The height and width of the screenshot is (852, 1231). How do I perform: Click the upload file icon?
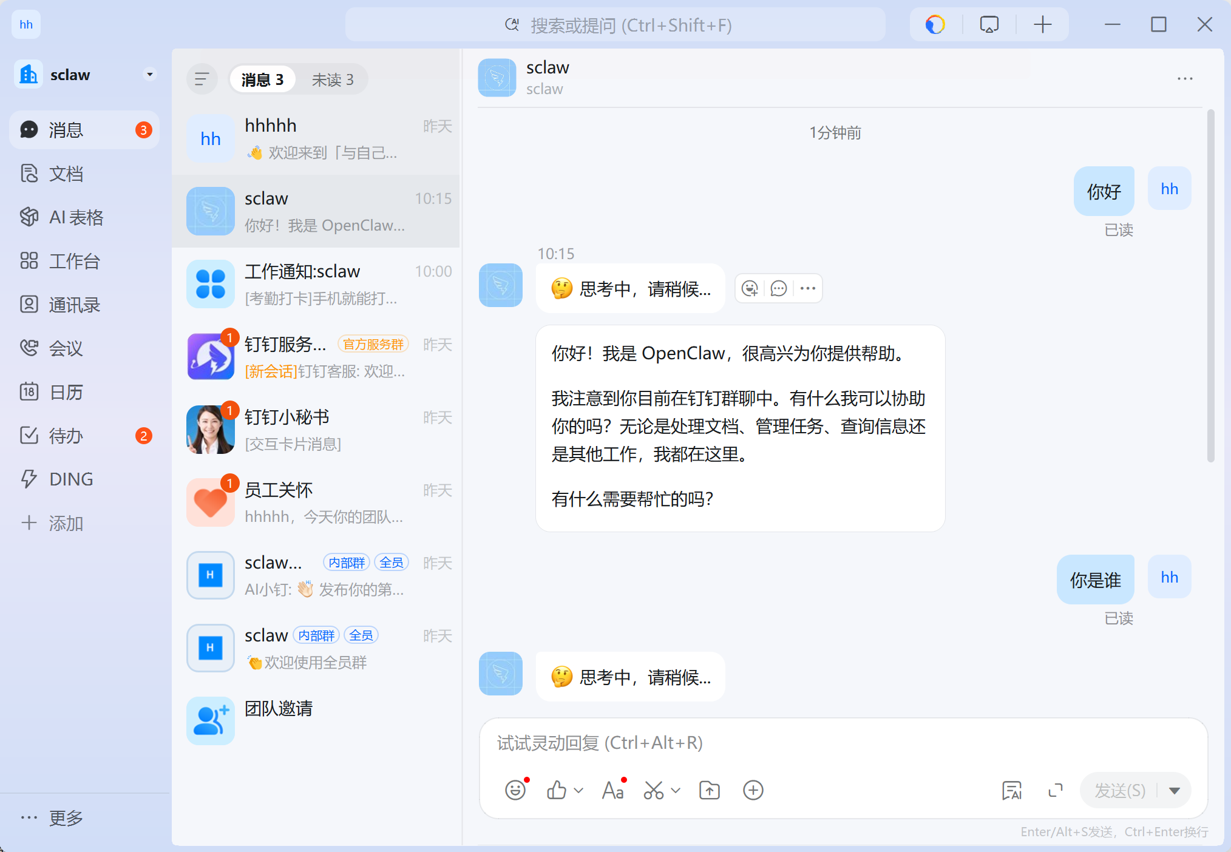709,789
